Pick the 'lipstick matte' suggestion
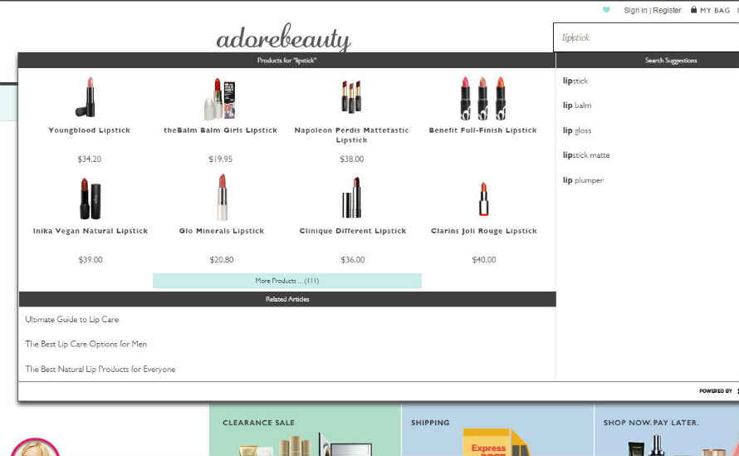Image resolution: width=739 pixels, height=456 pixels. 586,155
